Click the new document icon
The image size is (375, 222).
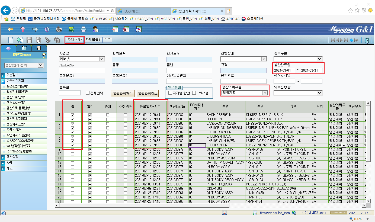[x=11, y=40]
